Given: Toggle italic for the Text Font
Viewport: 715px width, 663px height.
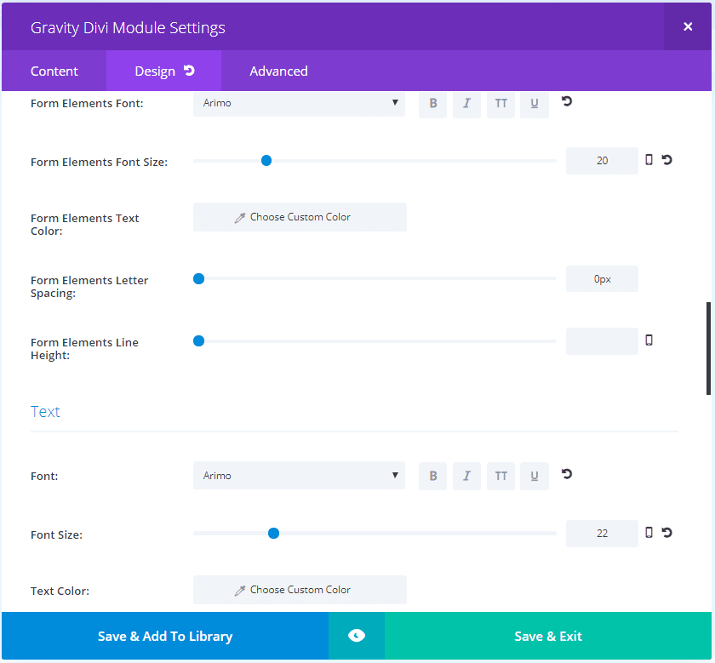Looking at the screenshot, I should pyautogui.click(x=466, y=476).
